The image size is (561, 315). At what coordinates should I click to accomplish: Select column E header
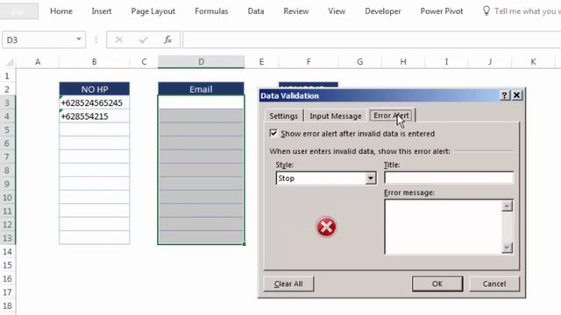pos(261,62)
